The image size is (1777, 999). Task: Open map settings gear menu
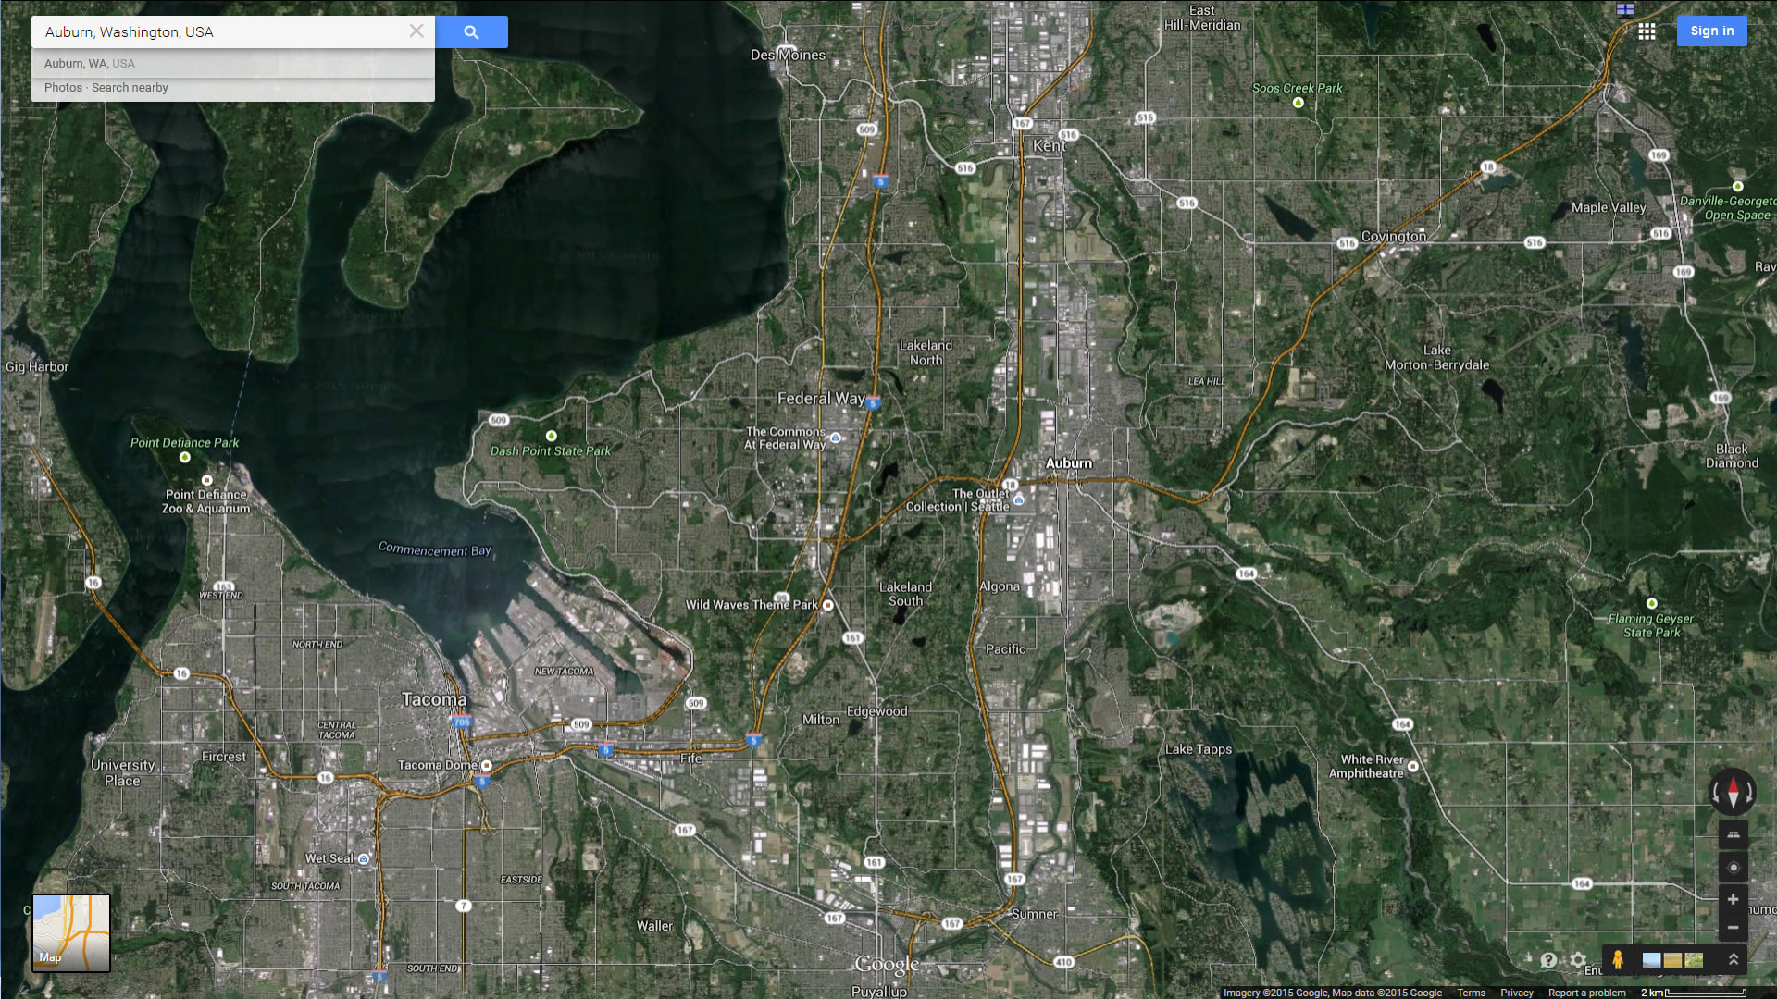[1578, 960]
